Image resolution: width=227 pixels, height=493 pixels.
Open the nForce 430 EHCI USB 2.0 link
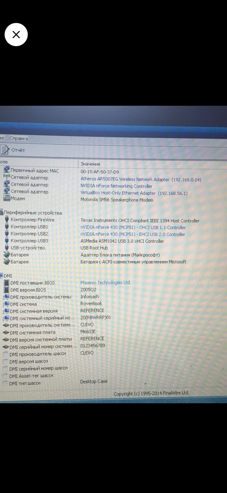133,234
